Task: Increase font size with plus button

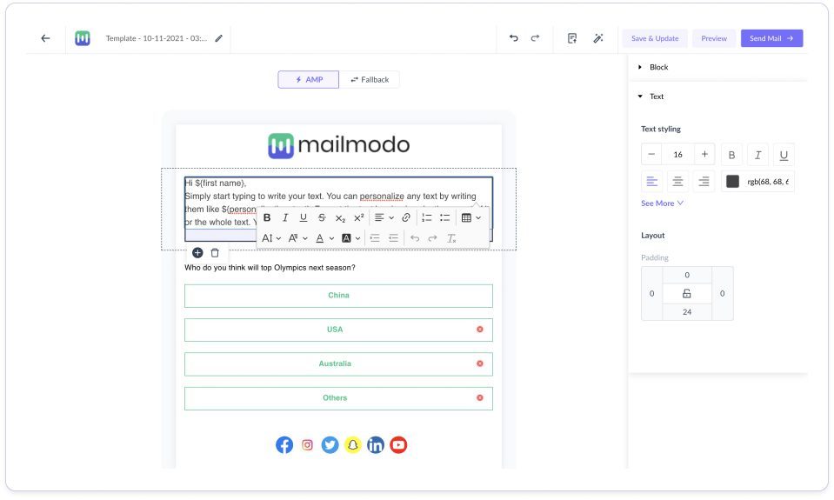Action: click(x=704, y=154)
